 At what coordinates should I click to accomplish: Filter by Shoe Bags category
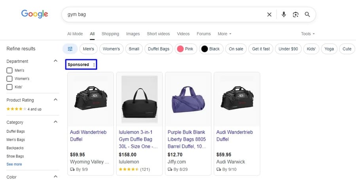pyautogui.click(x=15, y=156)
